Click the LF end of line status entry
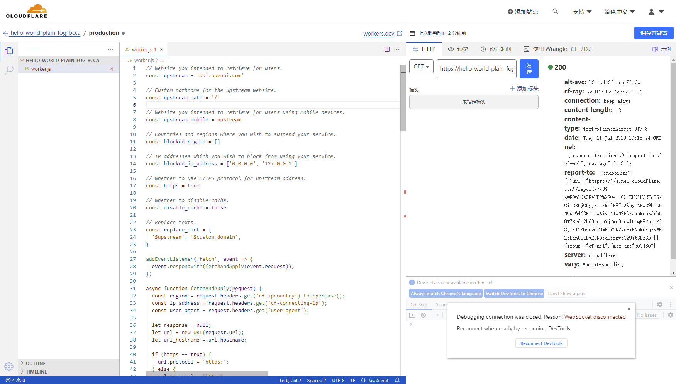Viewport: 676px width, 384px height. [353, 380]
